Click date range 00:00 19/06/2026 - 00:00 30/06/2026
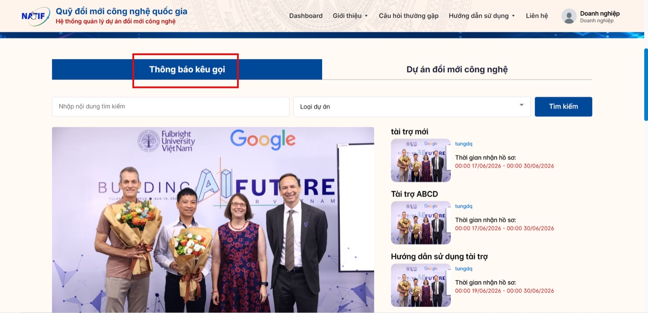This screenshot has width=648, height=313. click(505, 291)
